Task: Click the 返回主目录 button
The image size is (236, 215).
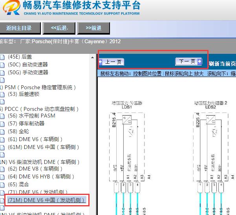Action: [20, 28]
